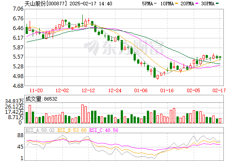Select the 11-20 date axis label

tap(36, 90)
